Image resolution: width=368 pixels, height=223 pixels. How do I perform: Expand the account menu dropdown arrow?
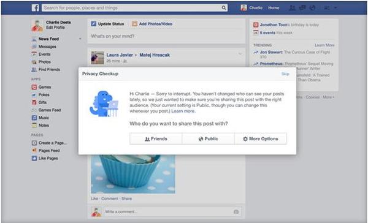click(x=335, y=8)
